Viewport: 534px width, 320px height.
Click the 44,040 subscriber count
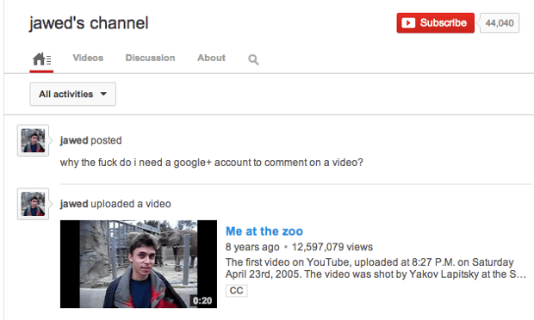pos(500,22)
